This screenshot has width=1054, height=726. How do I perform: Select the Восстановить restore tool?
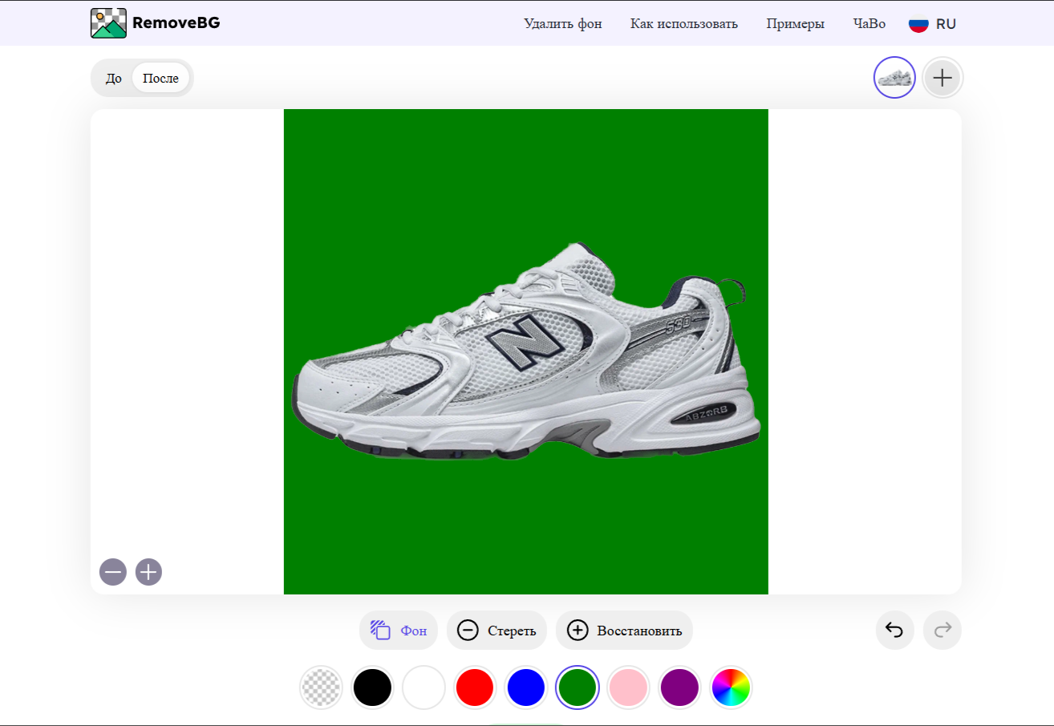(624, 631)
